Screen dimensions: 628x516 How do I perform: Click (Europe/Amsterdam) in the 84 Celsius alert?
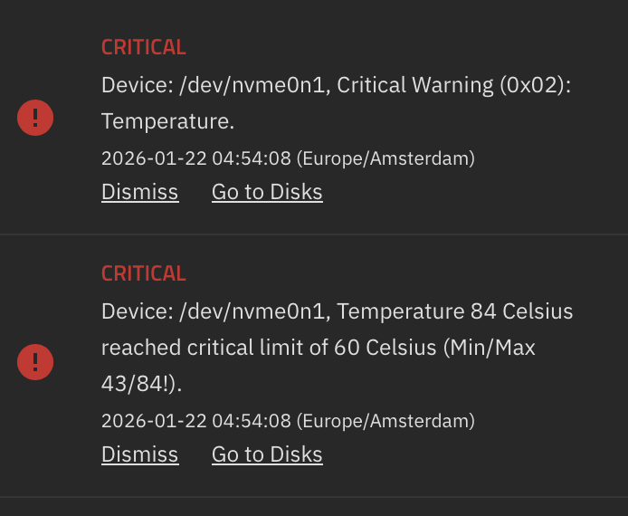(x=385, y=421)
